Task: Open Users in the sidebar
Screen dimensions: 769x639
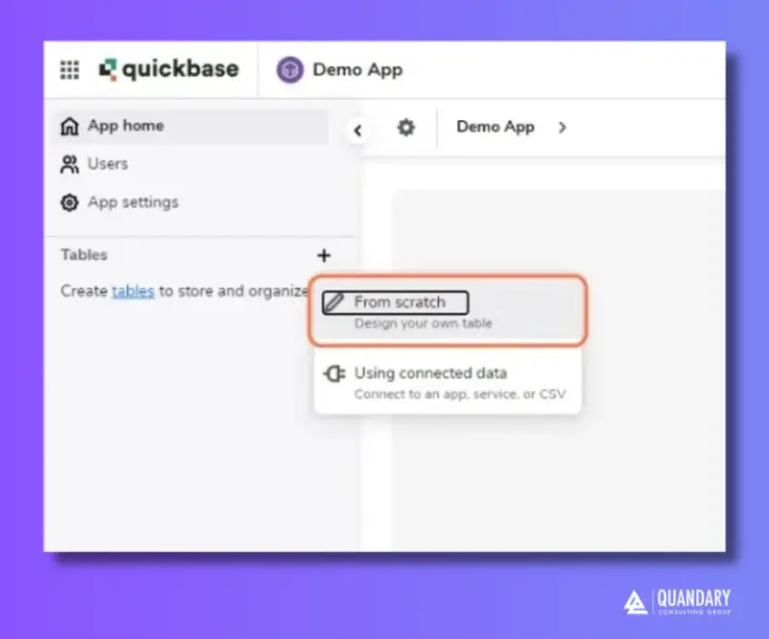Action: (x=94, y=164)
